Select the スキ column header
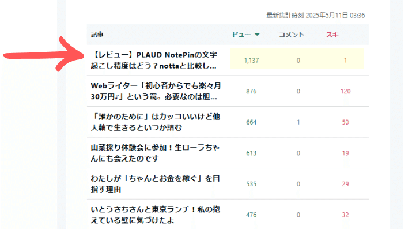This screenshot has width=416, height=229. 332,35
